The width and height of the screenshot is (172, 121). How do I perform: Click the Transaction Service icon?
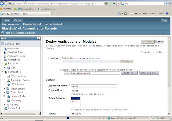pyautogui.click(x=8, y=80)
